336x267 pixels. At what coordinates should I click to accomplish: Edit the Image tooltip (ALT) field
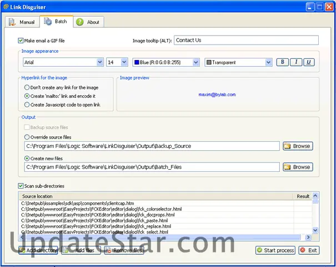(x=246, y=40)
